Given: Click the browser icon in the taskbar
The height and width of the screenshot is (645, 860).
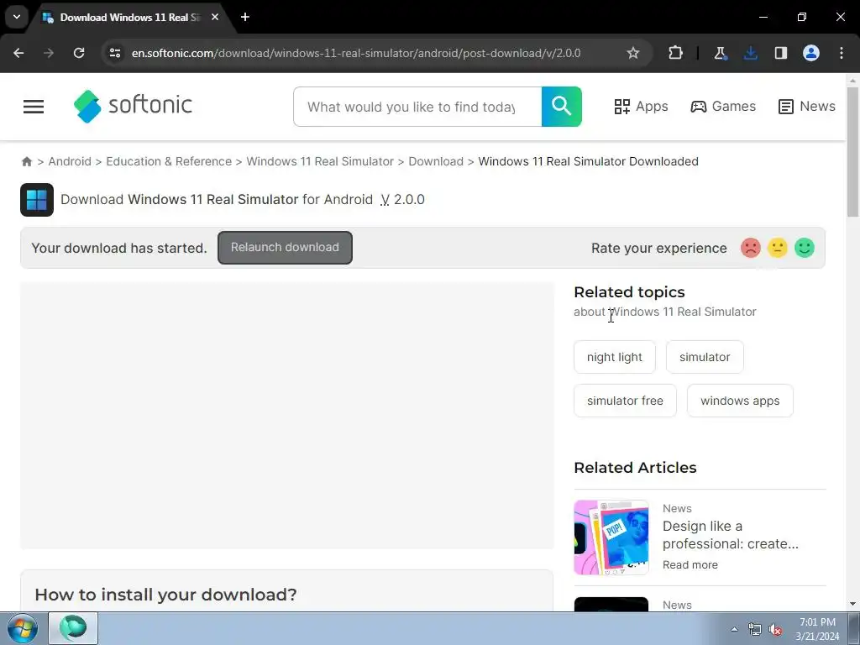Looking at the screenshot, I should [x=73, y=628].
